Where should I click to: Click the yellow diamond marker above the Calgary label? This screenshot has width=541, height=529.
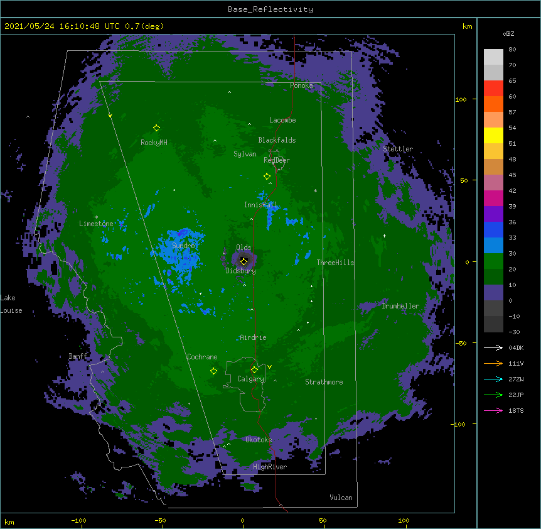(x=254, y=370)
